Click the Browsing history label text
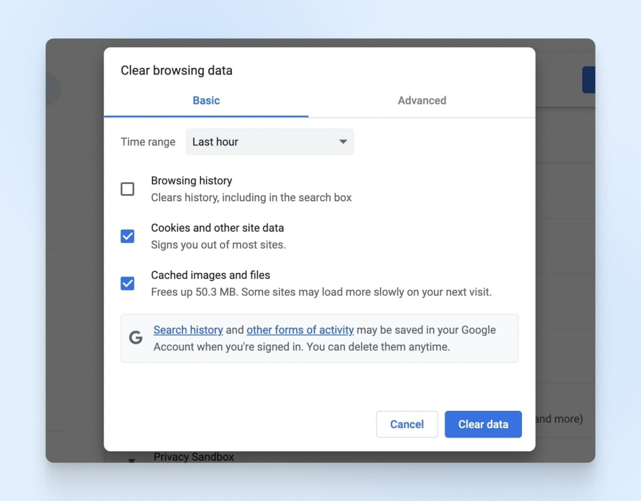Viewport: 641px width, 501px height. (191, 181)
